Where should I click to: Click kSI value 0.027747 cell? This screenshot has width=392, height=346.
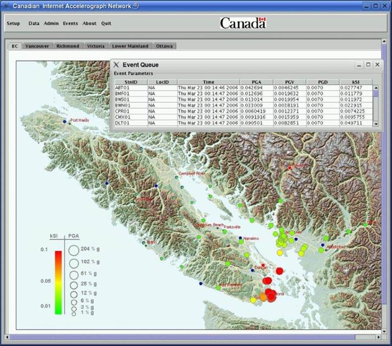pos(356,88)
